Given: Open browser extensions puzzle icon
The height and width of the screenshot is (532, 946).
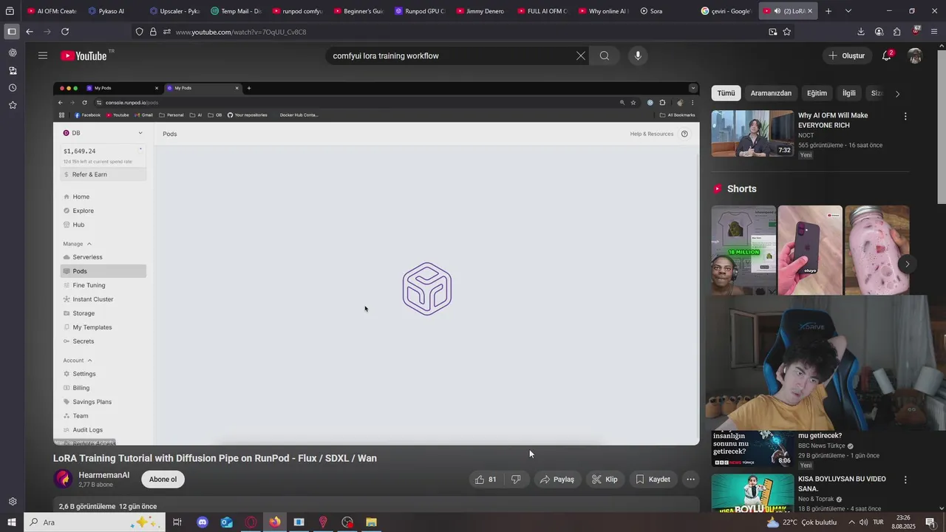Looking at the screenshot, I should 897,32.
